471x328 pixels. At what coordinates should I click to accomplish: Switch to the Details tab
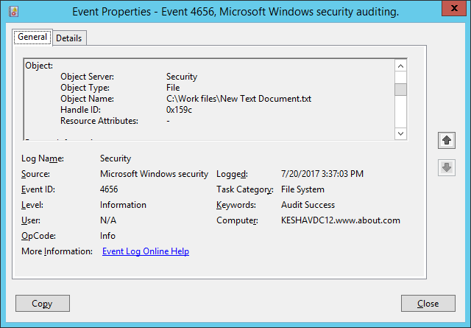(68, 38)
